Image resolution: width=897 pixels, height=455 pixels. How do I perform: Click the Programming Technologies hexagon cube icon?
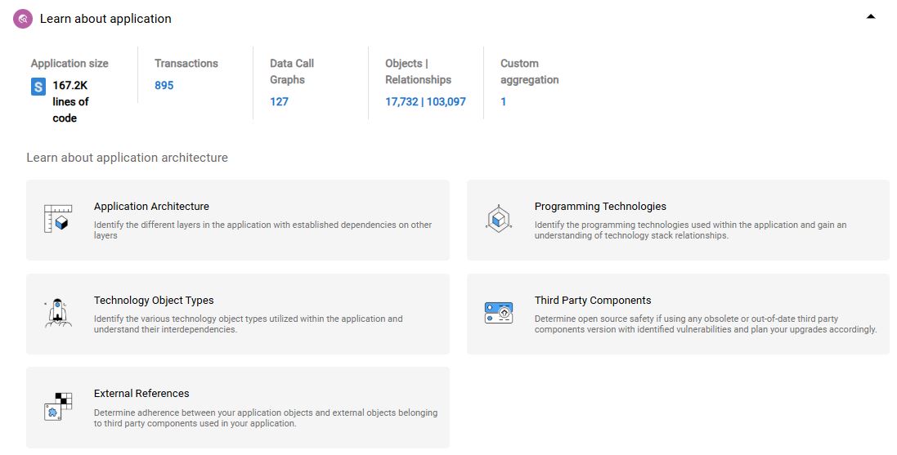499,219
